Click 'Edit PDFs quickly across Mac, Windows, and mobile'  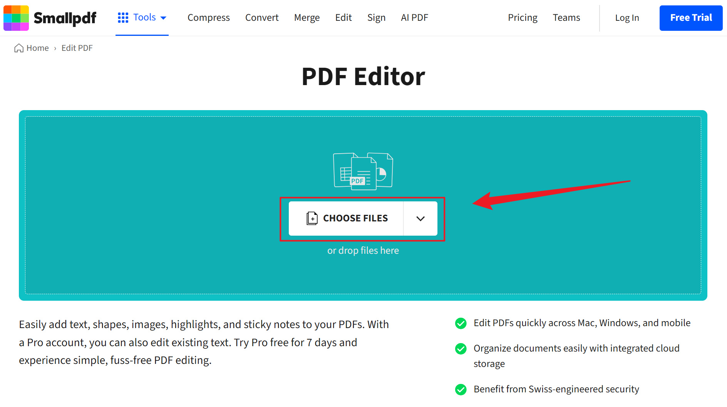[582, 323]
